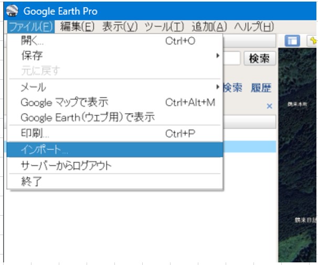The width and height of the screenshot is (318, 265).
Task: Expand the 保存 submenu arrow
Action: (x=217, y=56)
